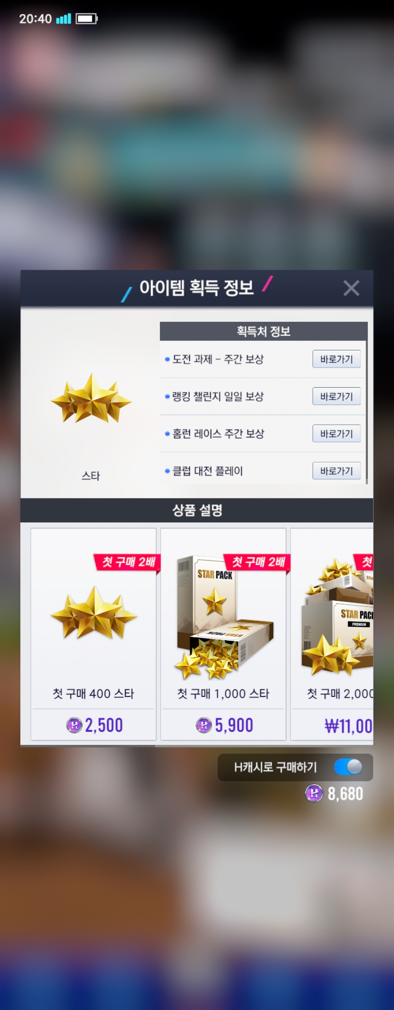
Task: Buy 1,000 stars for 5,900 H cash
Action: tap(224, 725)
